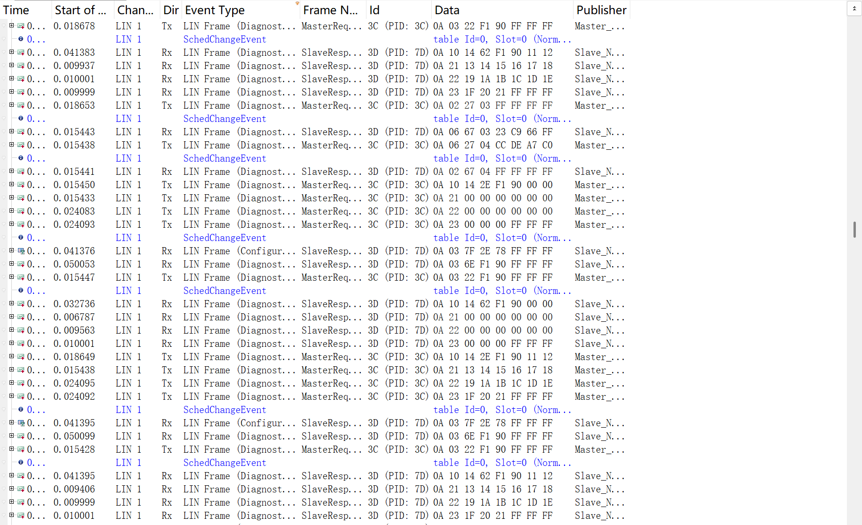
Task: Click the envelope icon on the 0.032736 row
Action: (21, 304)
